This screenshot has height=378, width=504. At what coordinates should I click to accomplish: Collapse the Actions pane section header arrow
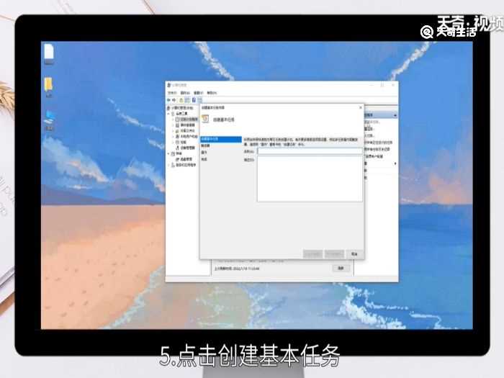[395, 115]
